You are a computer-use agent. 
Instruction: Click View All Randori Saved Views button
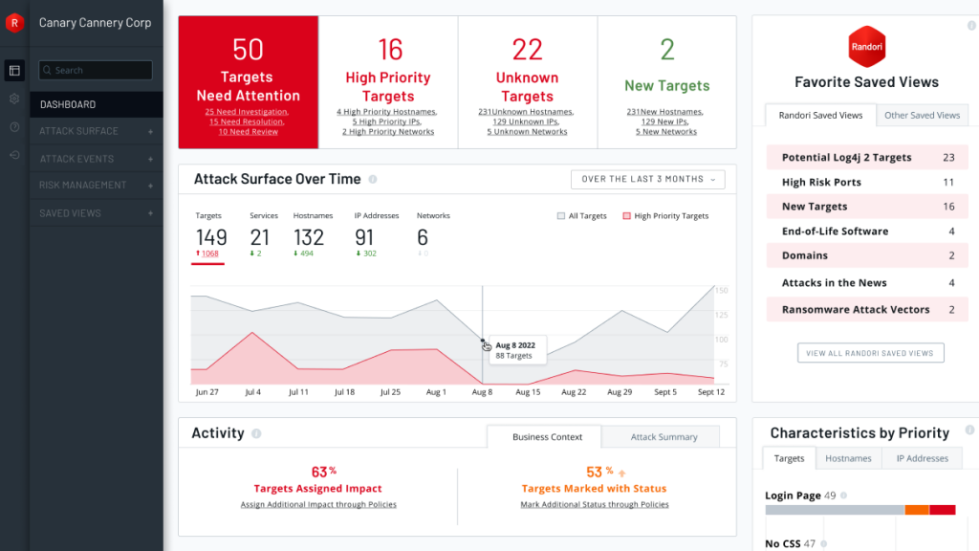pyautogui.click(x=870, y=353)
